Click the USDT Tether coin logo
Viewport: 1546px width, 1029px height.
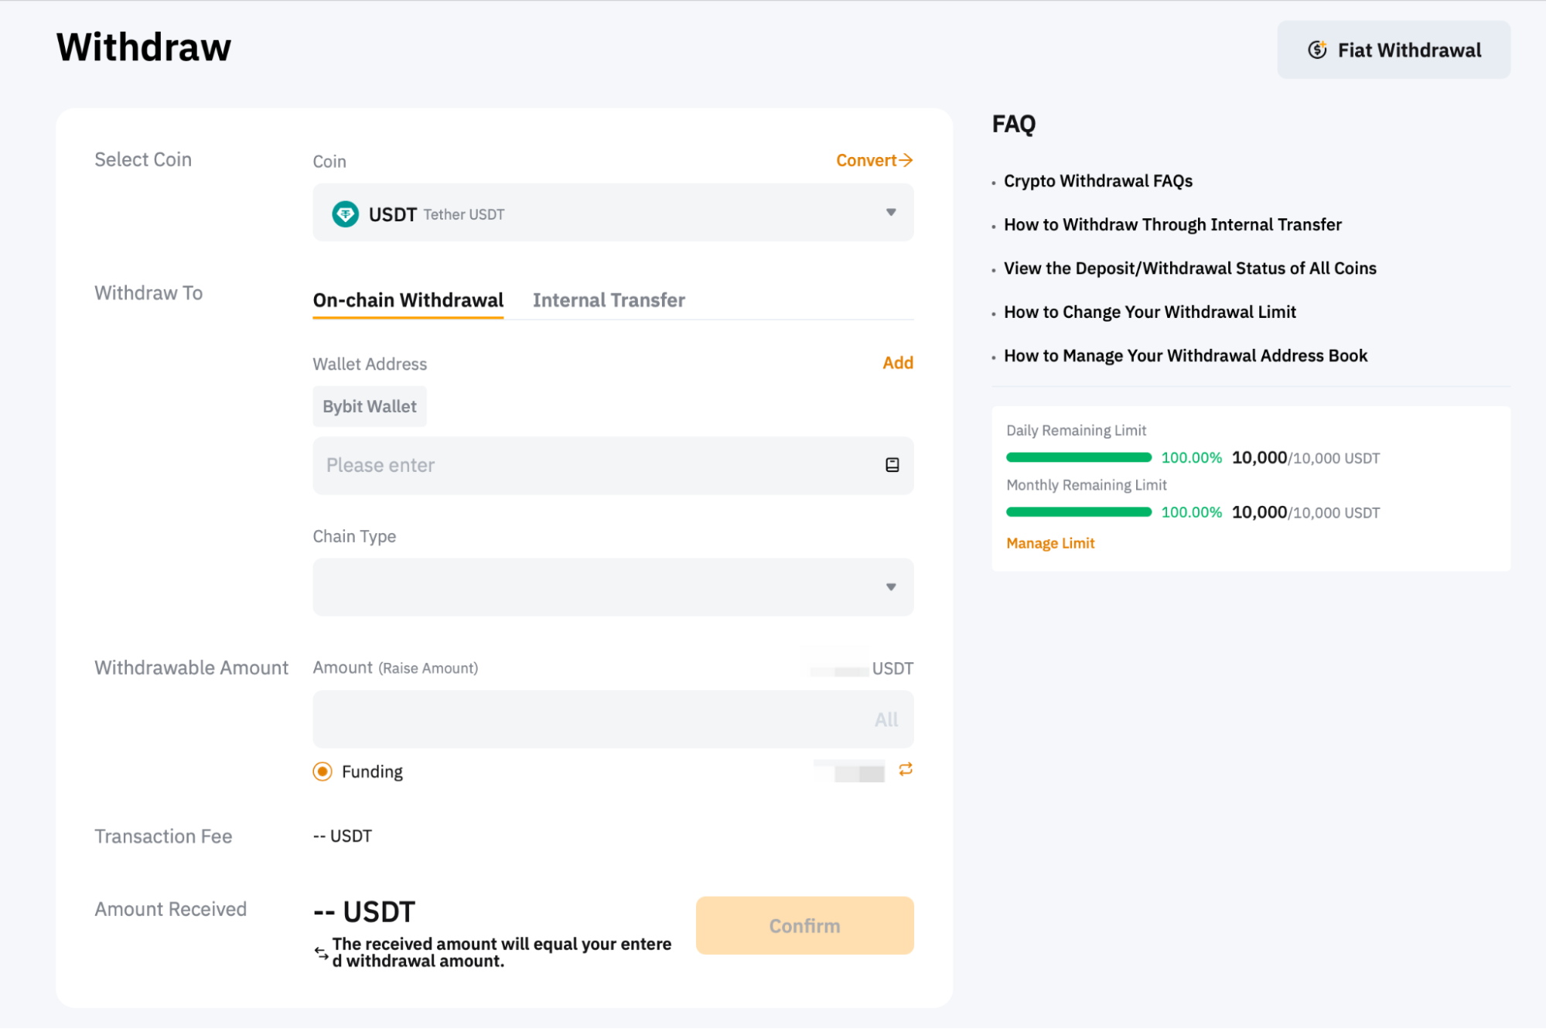point(345,214)
